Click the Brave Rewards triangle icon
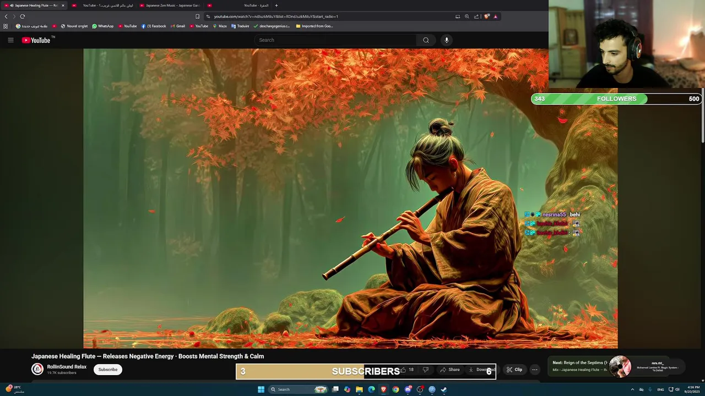705x396 pixels. click(x=496, y=16)
